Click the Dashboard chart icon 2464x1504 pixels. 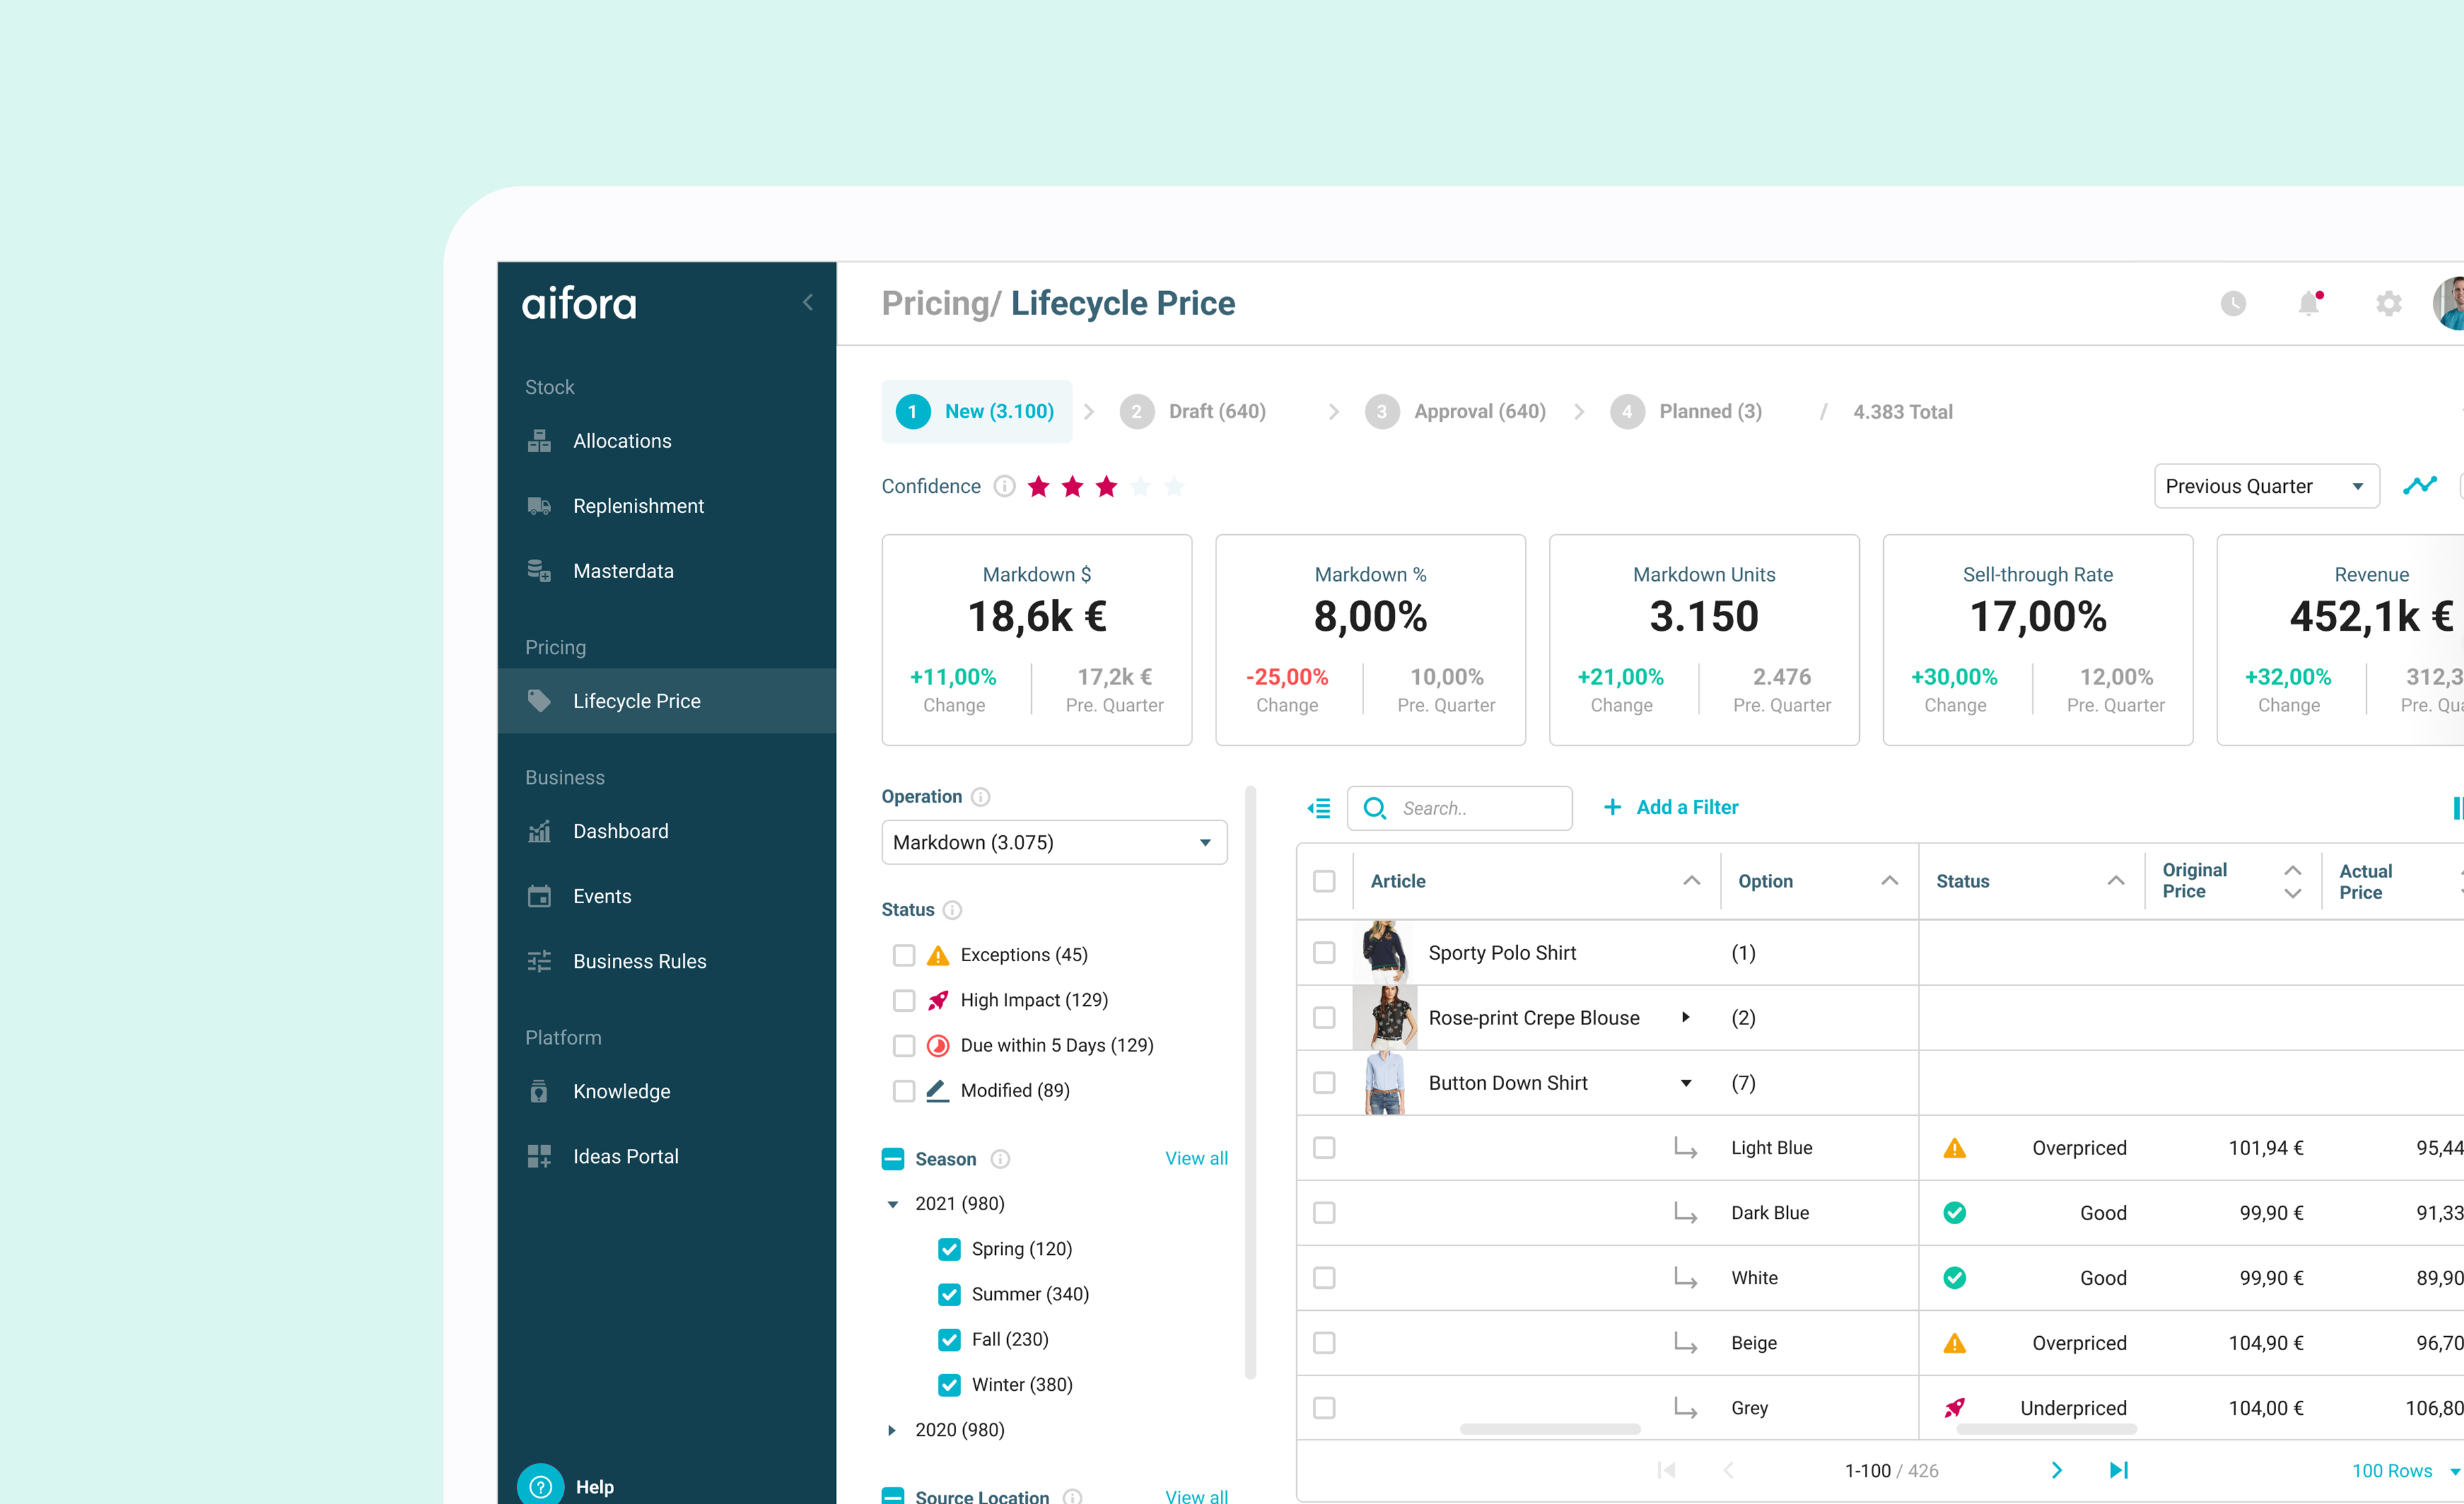tap(539, 831)
